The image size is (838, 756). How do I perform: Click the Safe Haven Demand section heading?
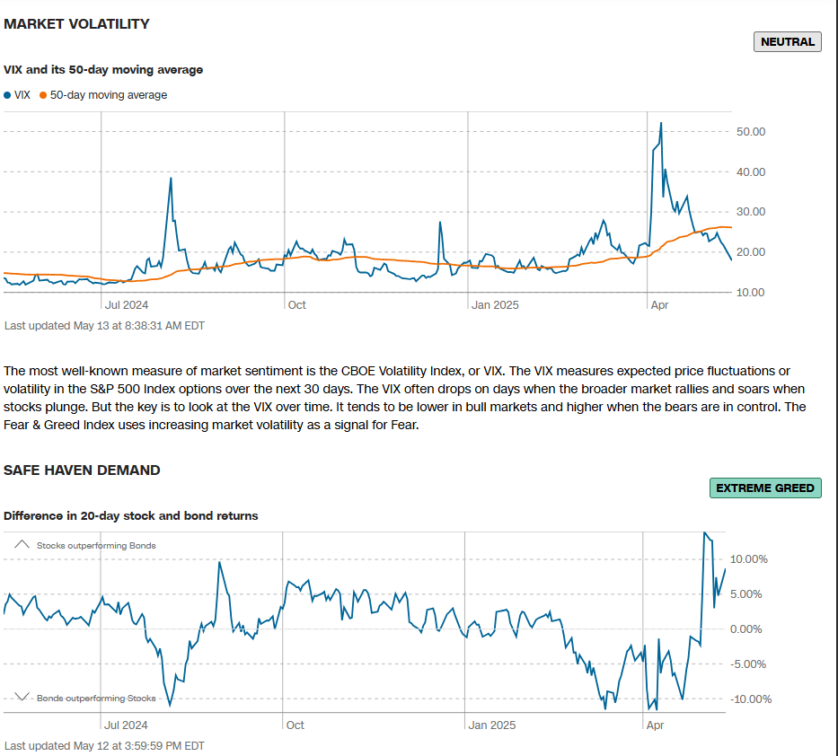click(x=82, y=470)
